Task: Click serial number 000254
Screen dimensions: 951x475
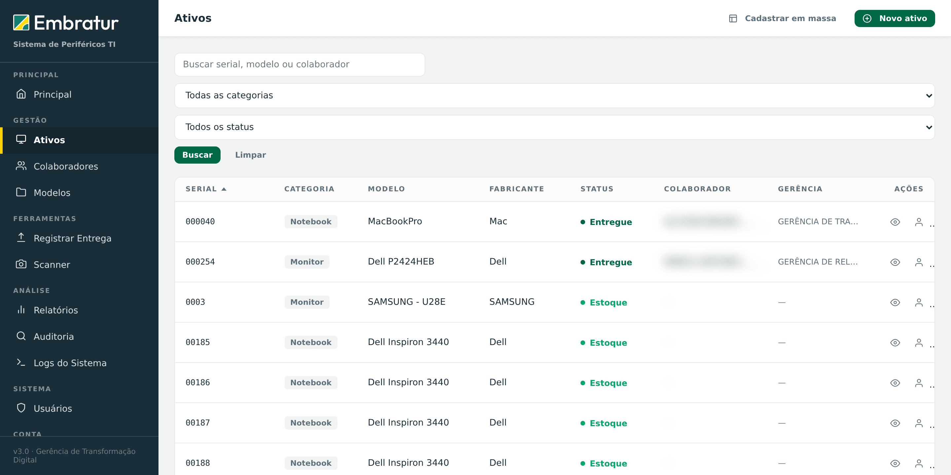Action: (x=200, y=262)
